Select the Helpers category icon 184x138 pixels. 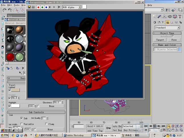coord(172,22)
